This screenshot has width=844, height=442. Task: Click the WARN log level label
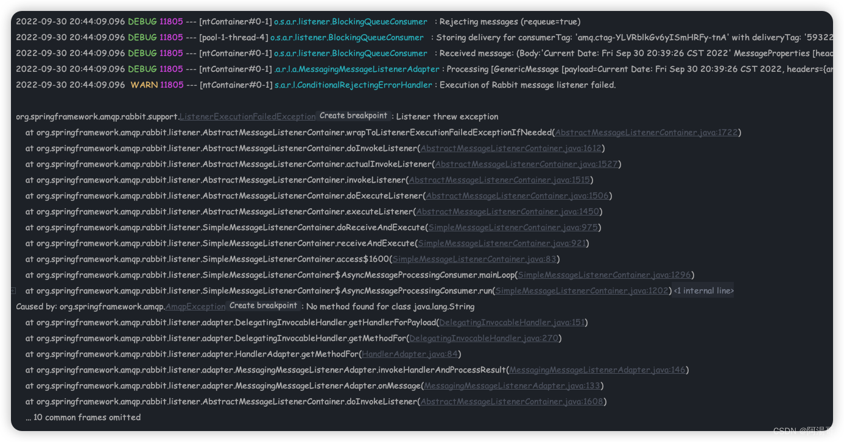[x=144, y=85]
